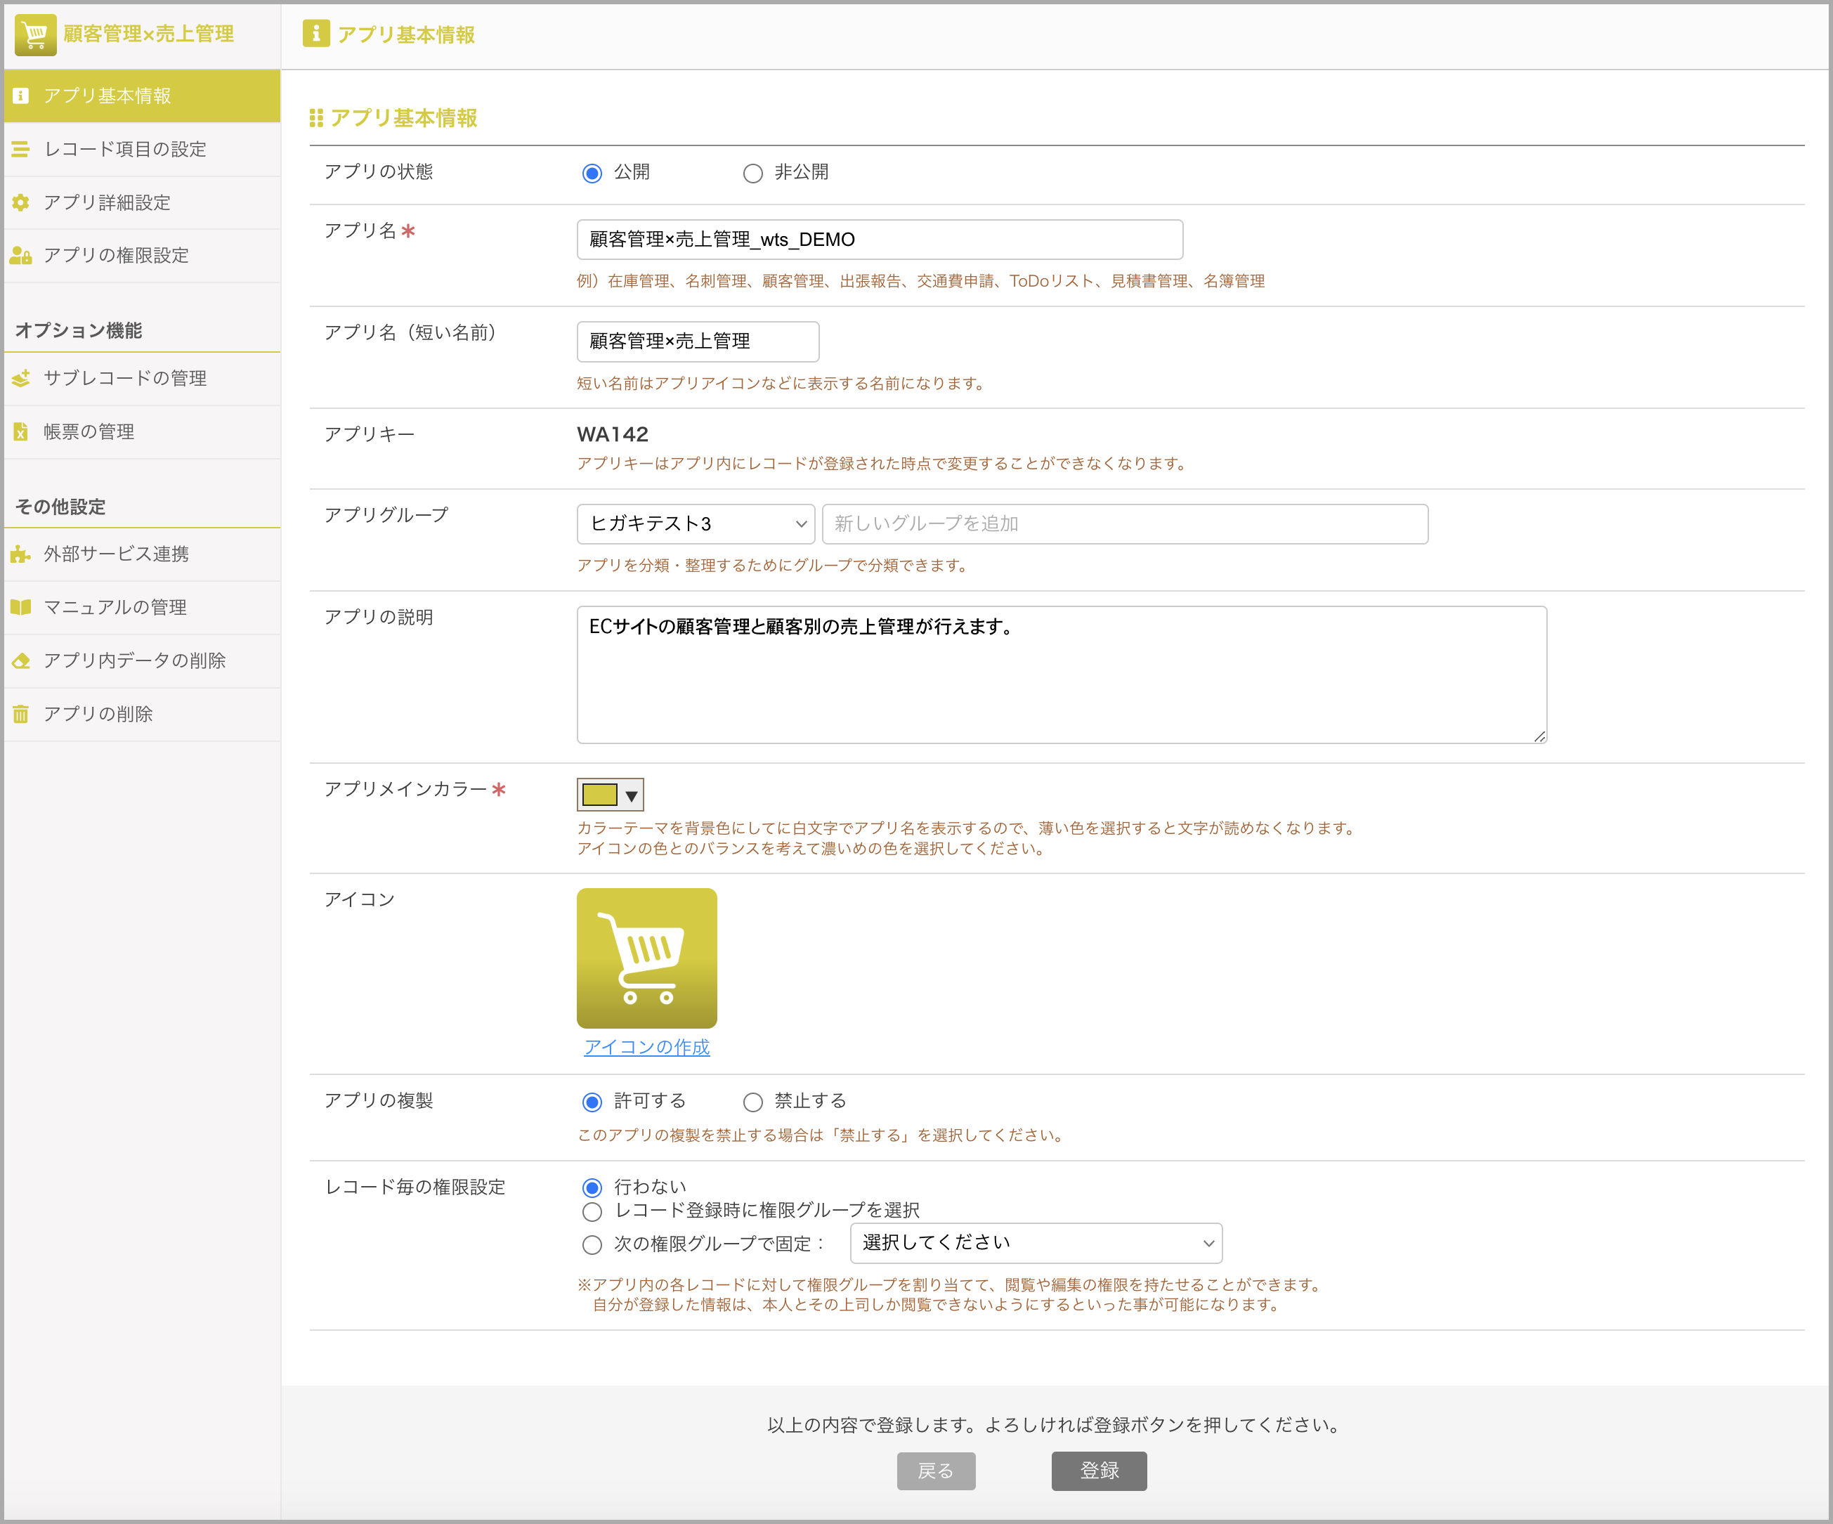Click the spreadsheet icon for 帳票の管理
The image size is (1833, 1524).
coord(21,431)
